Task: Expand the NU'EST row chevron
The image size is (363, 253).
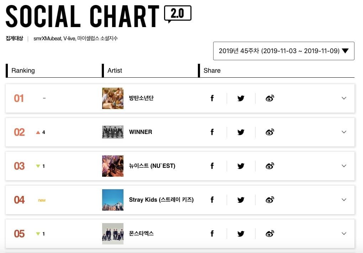Action: coord(344,166)
